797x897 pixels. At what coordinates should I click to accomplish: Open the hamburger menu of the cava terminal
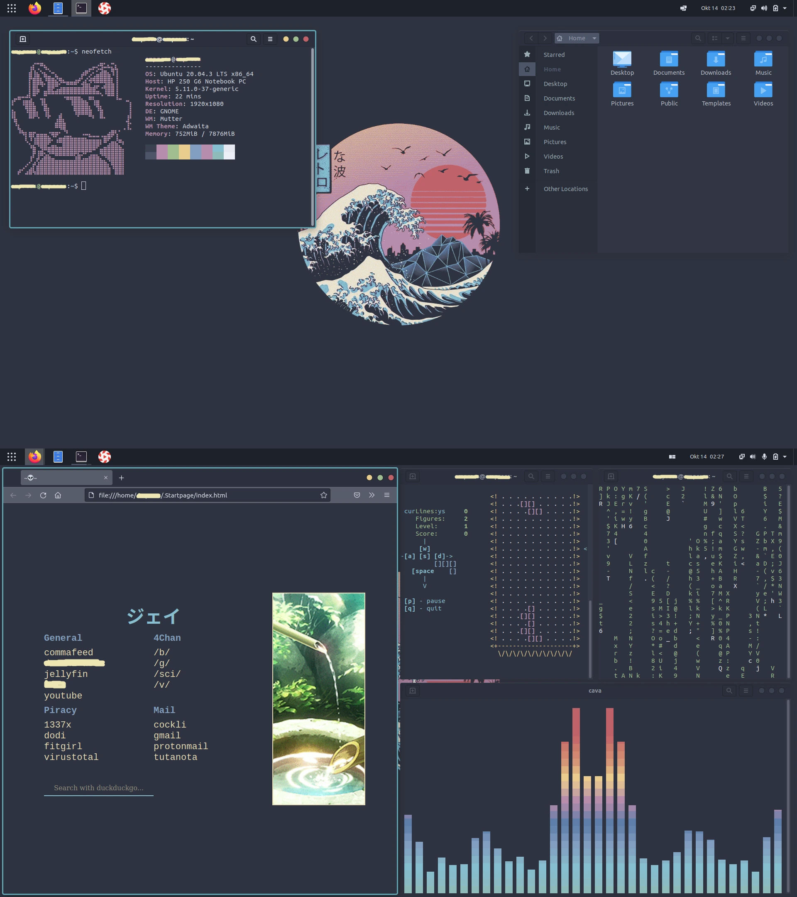click(x=746, y=690)
